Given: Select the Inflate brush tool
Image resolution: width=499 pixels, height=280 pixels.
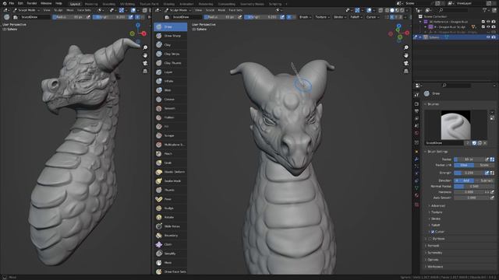Looking at the screenshot, I should click(170, 81).
